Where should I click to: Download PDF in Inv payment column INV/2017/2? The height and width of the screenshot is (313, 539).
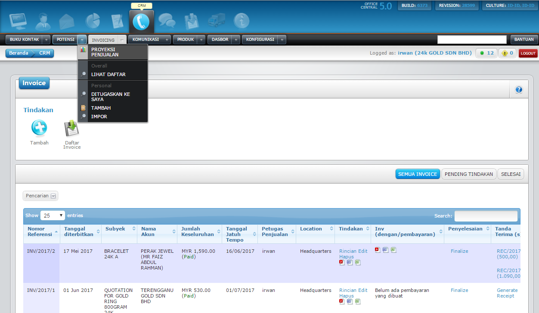point(378,250)
